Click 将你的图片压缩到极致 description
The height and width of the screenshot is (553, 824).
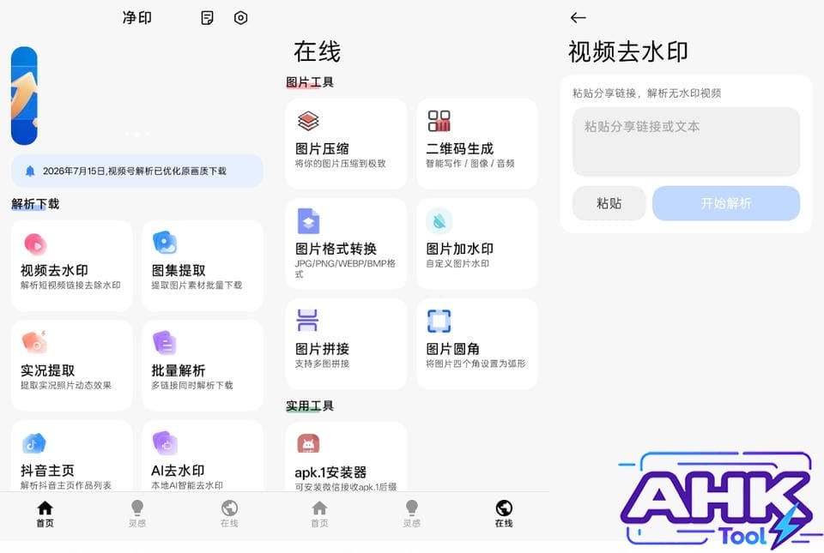pyautogui.click(x=340, y=163)
